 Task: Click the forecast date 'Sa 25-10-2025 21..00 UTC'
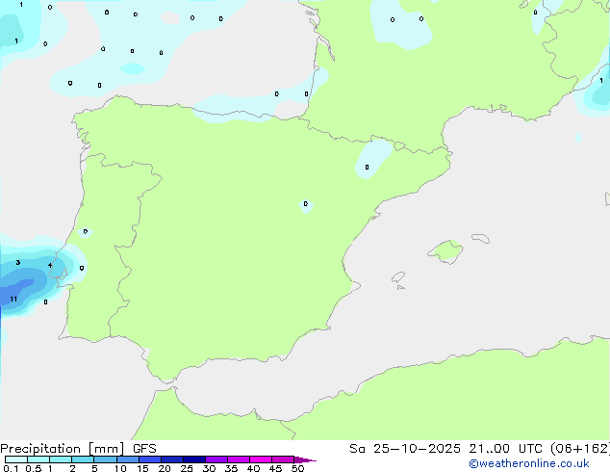[445, 449]
